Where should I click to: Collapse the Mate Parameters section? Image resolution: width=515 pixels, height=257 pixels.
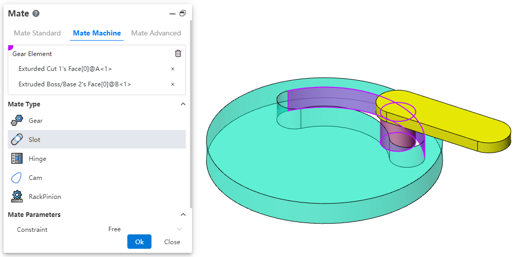183,215
